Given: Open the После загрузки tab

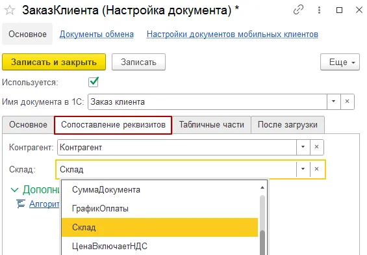Looking at the screenshot, I should point(288,125).
